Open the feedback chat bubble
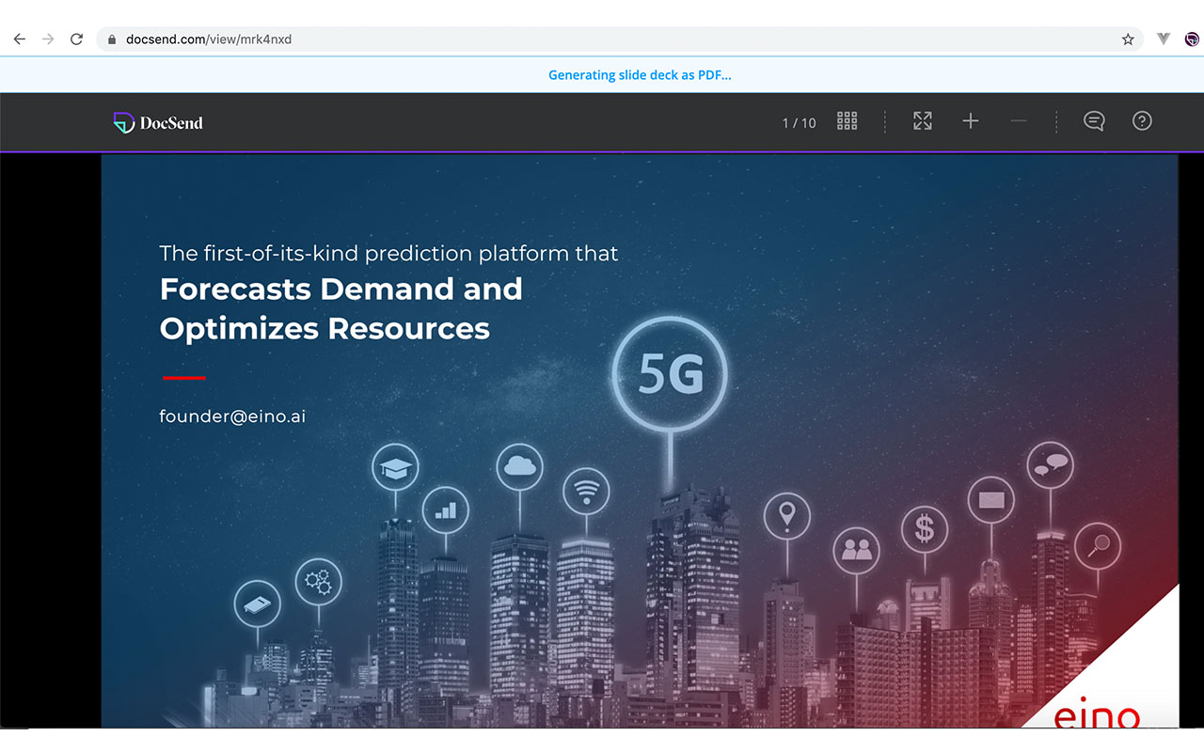Screen dimensions: 1204x752 pyautogui.click(x=1093, y=120)
